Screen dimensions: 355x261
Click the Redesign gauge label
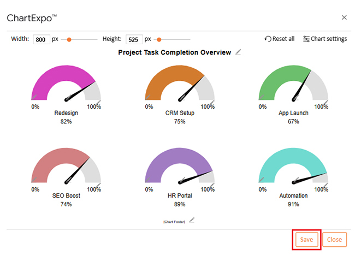(x=66, y=113)
